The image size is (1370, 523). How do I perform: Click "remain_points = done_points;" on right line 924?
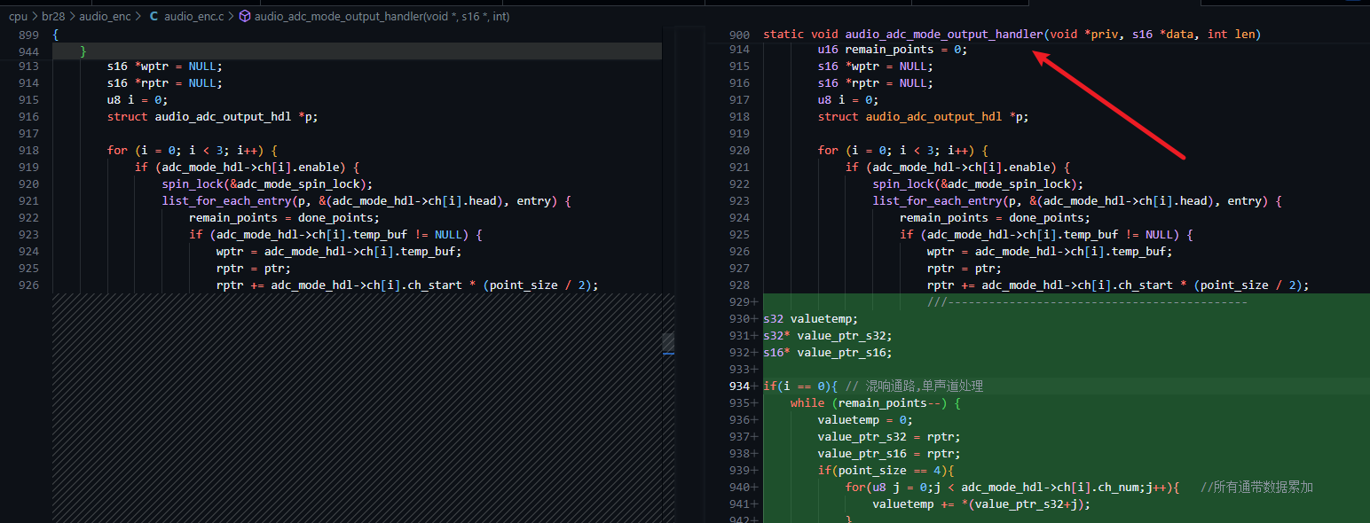tap(995, 218)
